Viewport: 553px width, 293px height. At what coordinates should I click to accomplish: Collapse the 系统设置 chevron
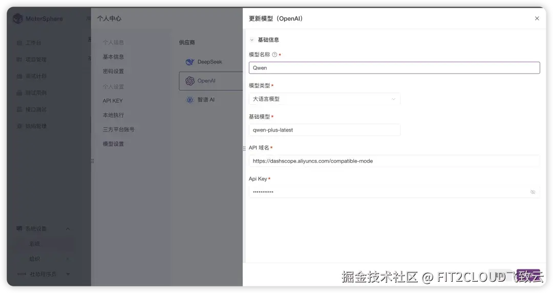[68, 229]
